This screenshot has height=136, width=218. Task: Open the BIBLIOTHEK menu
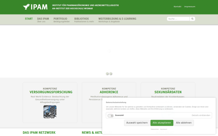[x=84, y=20]
